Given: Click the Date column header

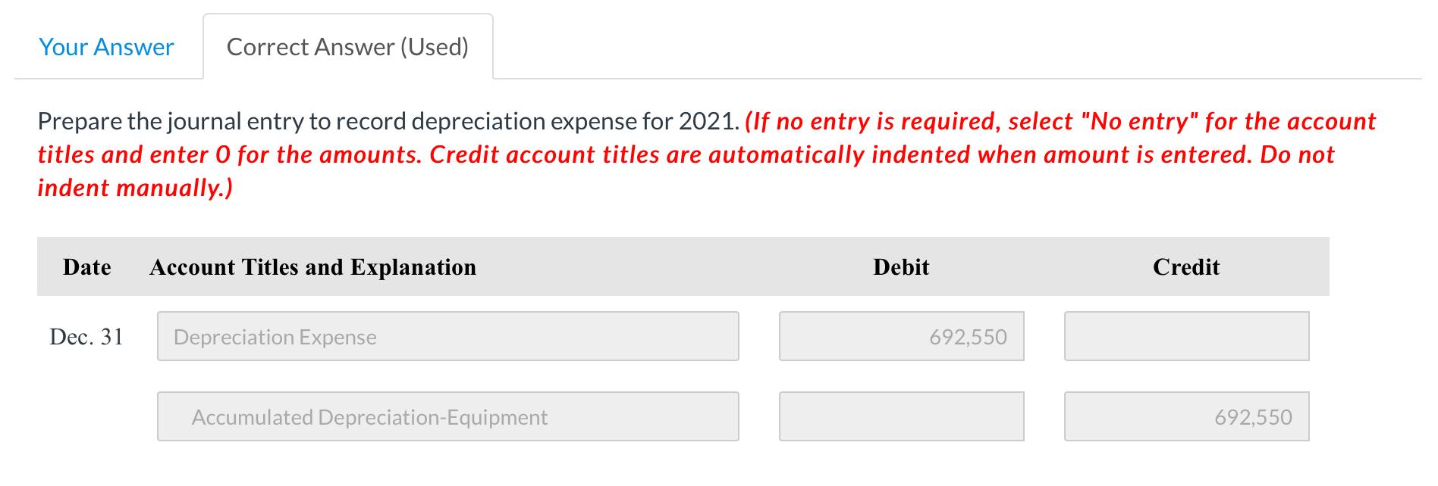Looking at the screenshot, I should (x=86, y=266).
